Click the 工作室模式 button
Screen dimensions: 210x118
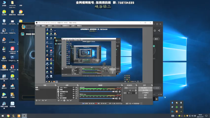coord(145,93)
